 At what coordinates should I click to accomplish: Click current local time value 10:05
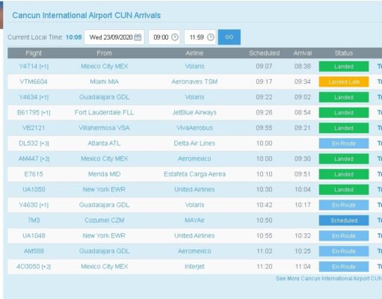pos(74,37)
